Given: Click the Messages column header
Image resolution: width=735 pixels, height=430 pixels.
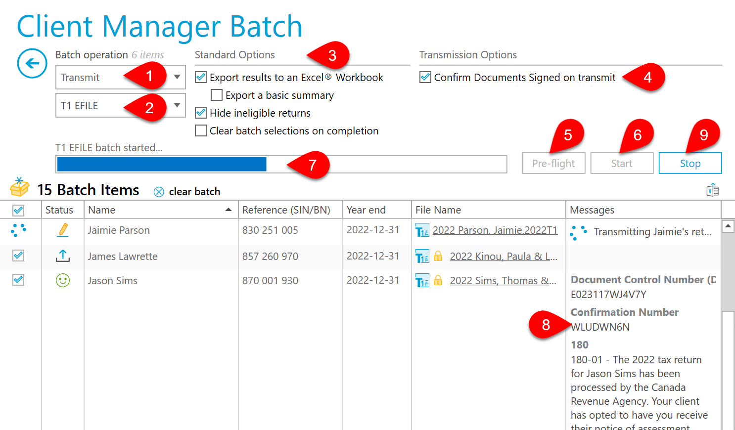Looking at the screenshot, I should [x=643, y=210].
